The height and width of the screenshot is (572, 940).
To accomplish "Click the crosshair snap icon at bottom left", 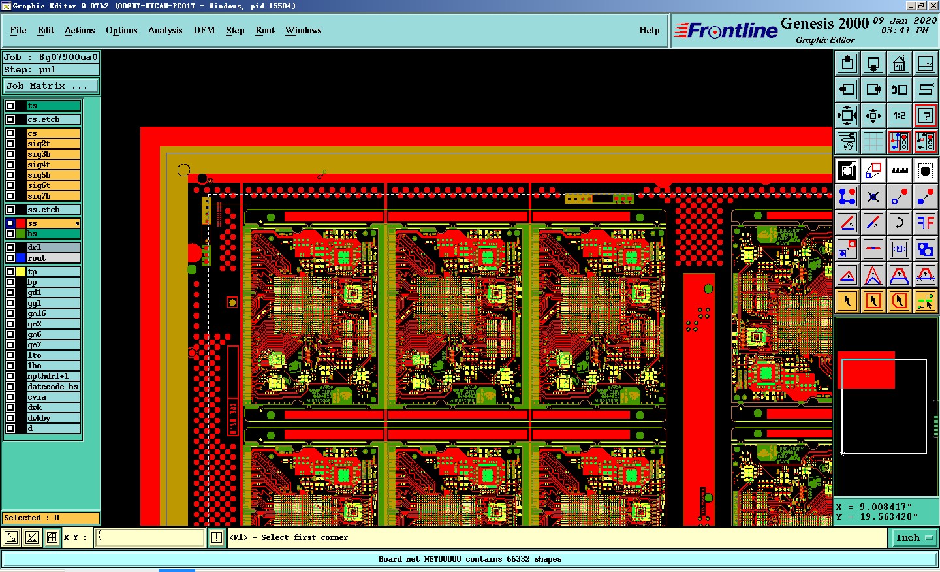I will (52, 537).
